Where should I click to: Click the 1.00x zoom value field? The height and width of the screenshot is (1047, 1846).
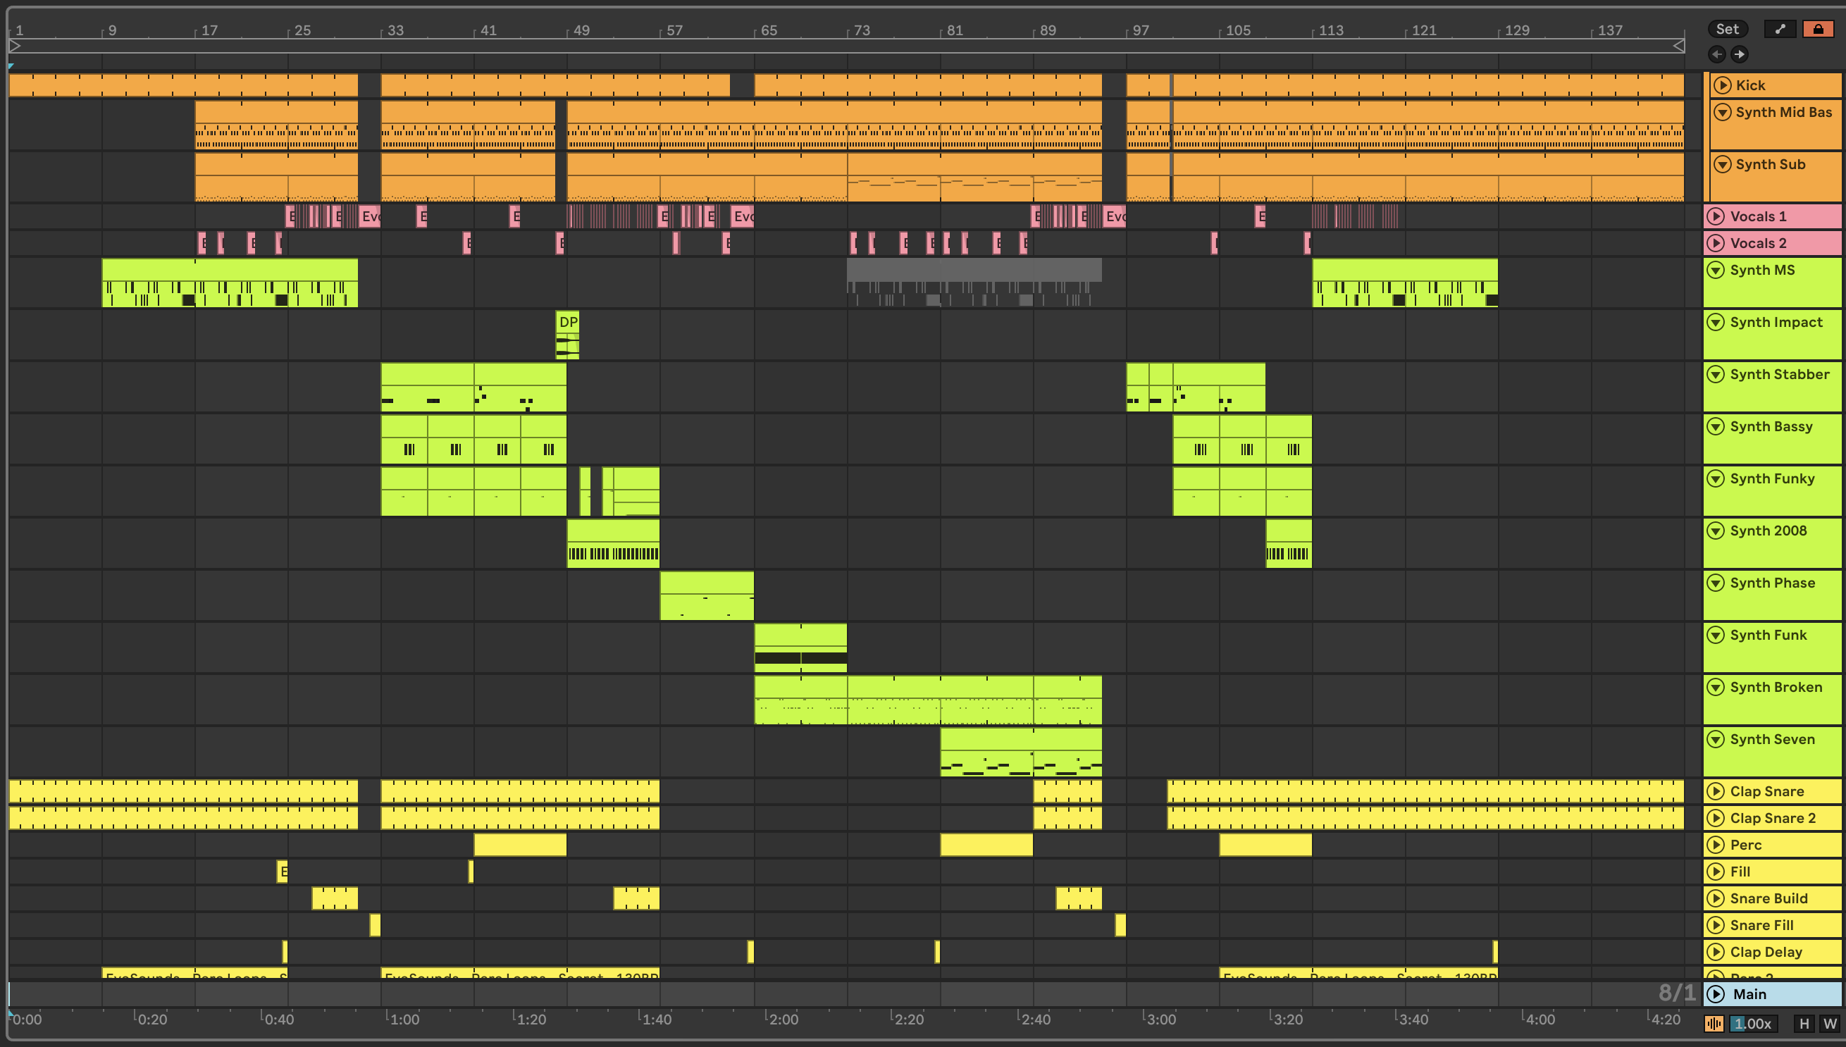coord(1753,1023)
